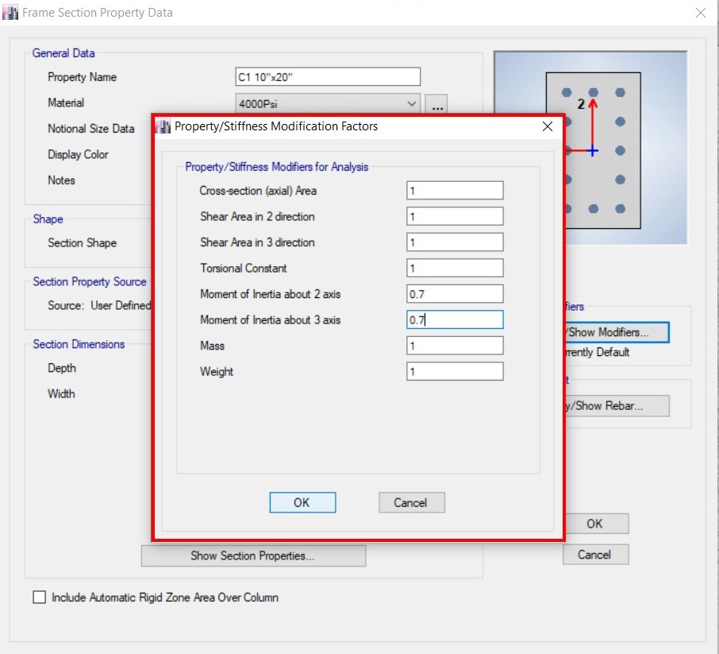Click the Mass modifier field
The width and height of the screenshot is (719, 654).
454,345
